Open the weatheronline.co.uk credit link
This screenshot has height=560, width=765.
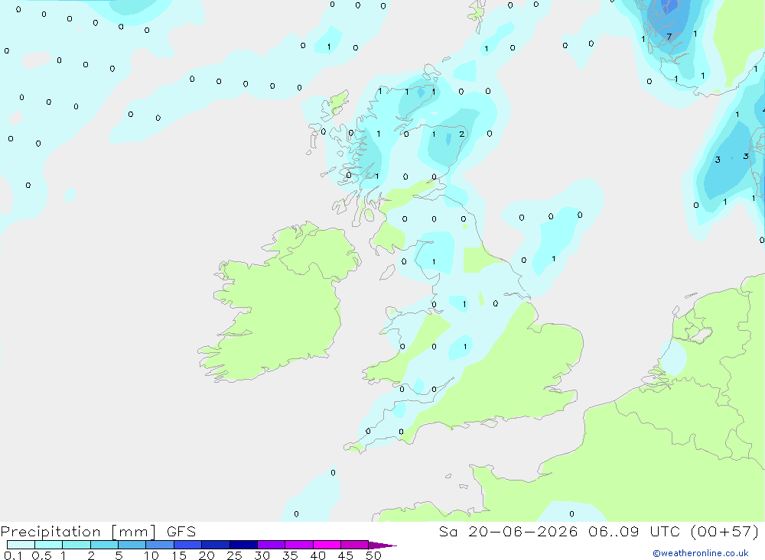pyautogui.click(x=701, y=553)
